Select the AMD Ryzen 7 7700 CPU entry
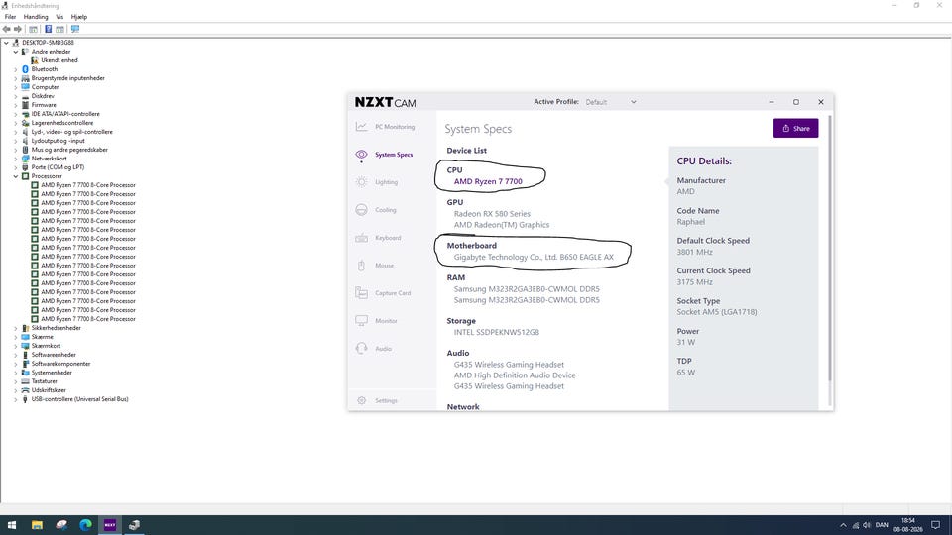Image resolution: width=952 pixels, height=535 pixels. pos(488,181)
